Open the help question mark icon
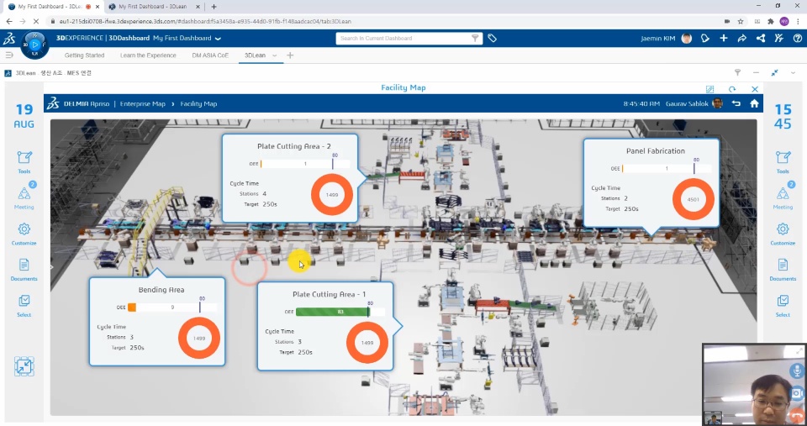Image resolution: width=807 pixels, height=426 pixels. coord(797,38)
